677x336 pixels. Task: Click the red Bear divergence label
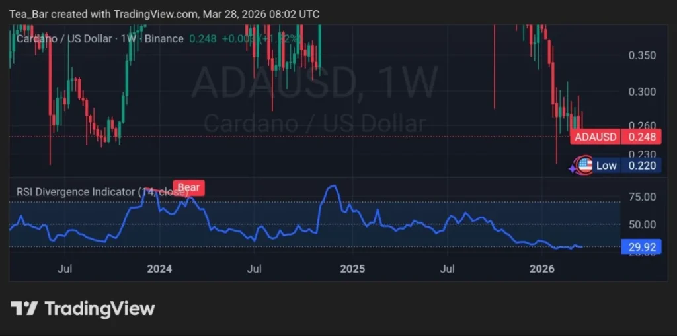[x=188, y=187]
